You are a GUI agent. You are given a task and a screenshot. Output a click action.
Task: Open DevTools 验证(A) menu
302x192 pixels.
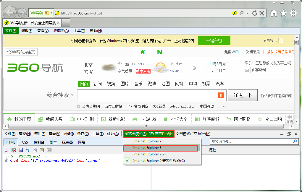[x=113, y=134]
